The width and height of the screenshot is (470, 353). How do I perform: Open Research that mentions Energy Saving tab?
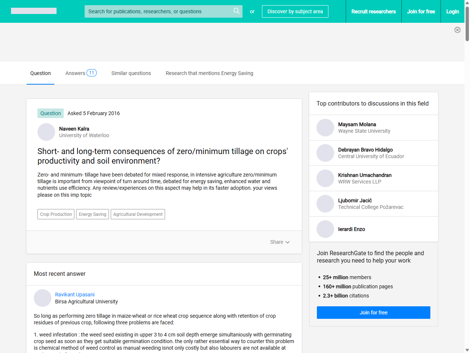209,73
